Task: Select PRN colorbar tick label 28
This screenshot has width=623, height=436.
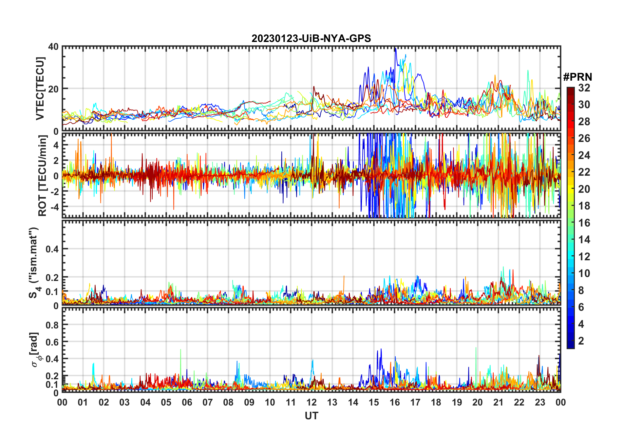Action: (x=584, y=122)
